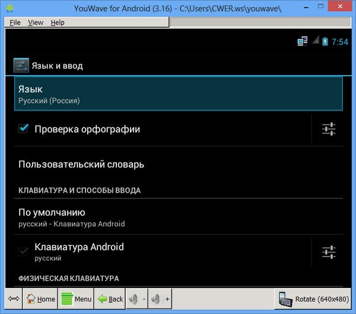Click the Язык и ввод header icon
Screen dimensions: 356x314
[21, 66]
